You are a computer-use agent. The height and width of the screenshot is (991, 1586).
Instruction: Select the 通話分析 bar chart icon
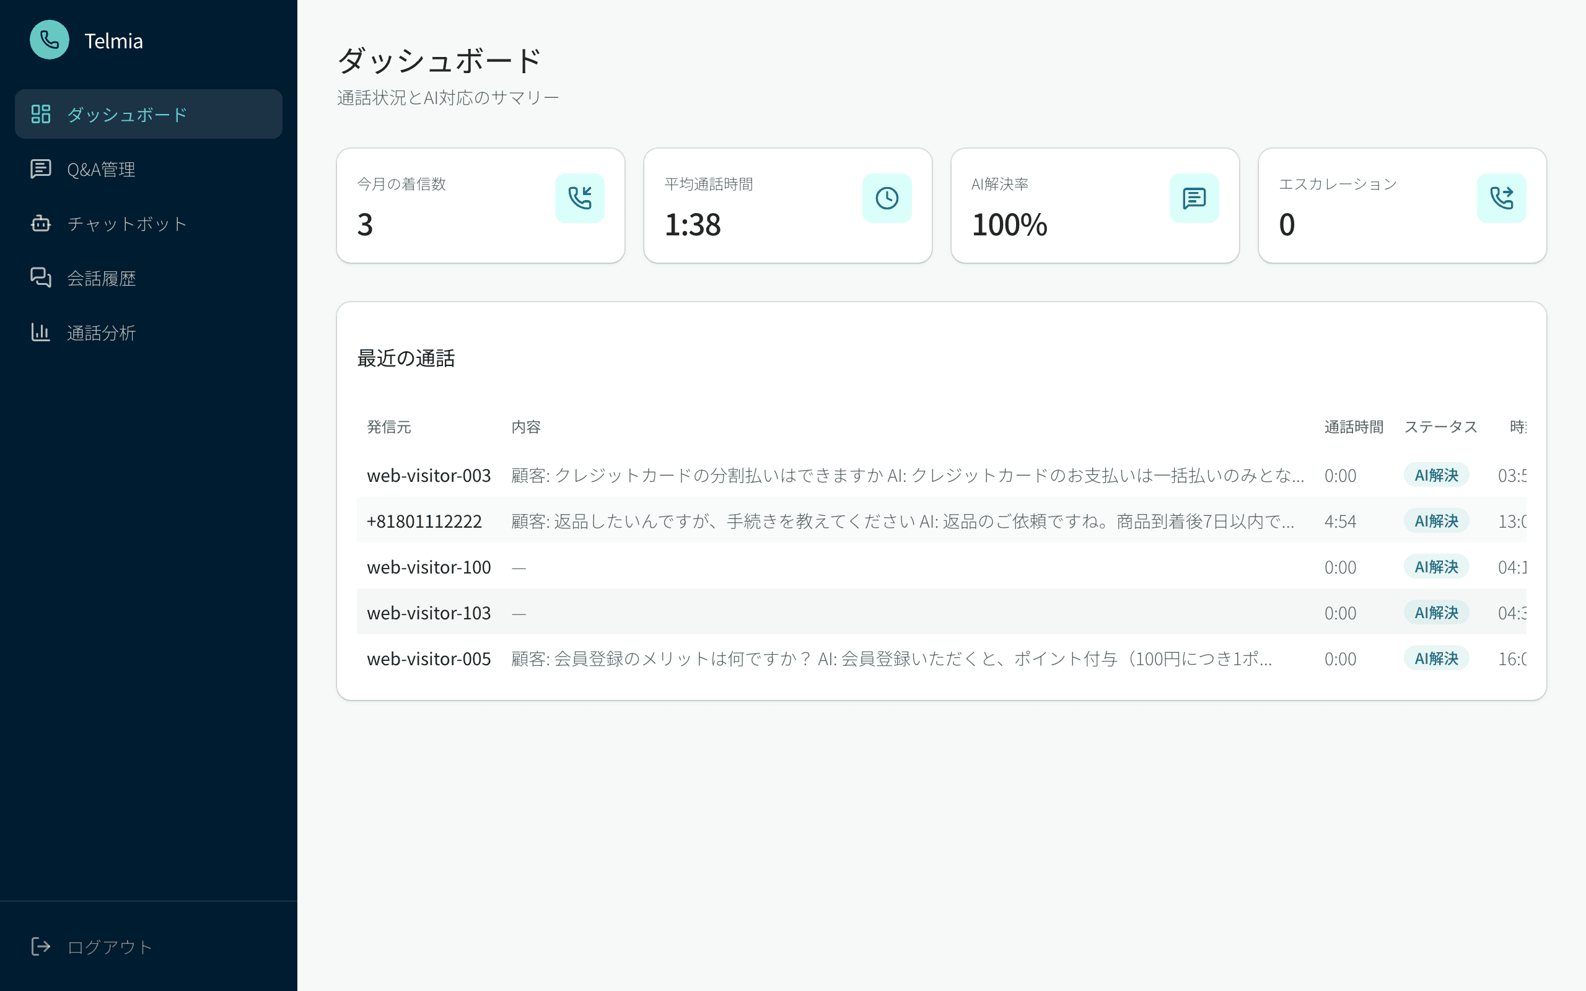click(41, 333)
